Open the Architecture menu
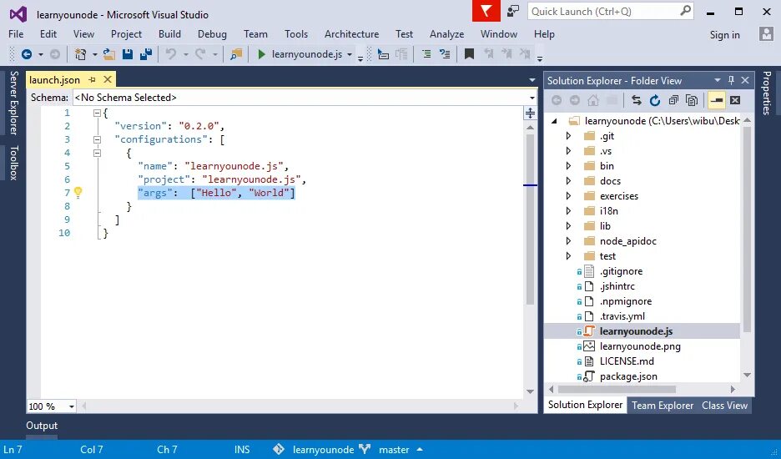Viewport: 781px width, 459px height. point(351,34)
